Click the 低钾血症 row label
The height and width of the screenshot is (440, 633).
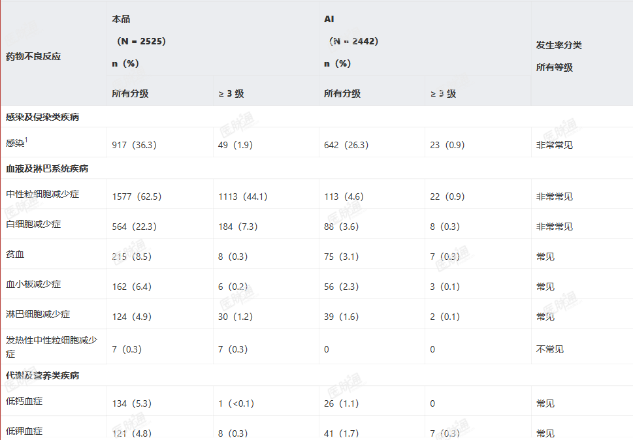[24, 431]
